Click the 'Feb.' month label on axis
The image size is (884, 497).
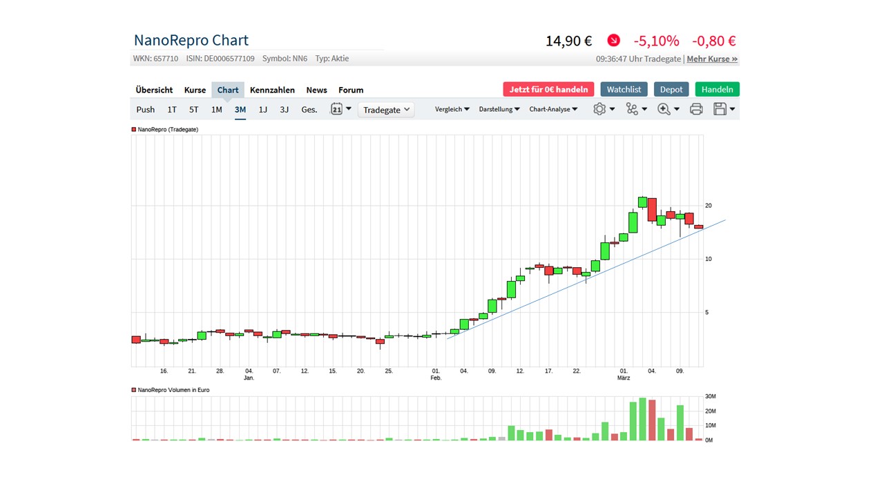tap(436, 378)
